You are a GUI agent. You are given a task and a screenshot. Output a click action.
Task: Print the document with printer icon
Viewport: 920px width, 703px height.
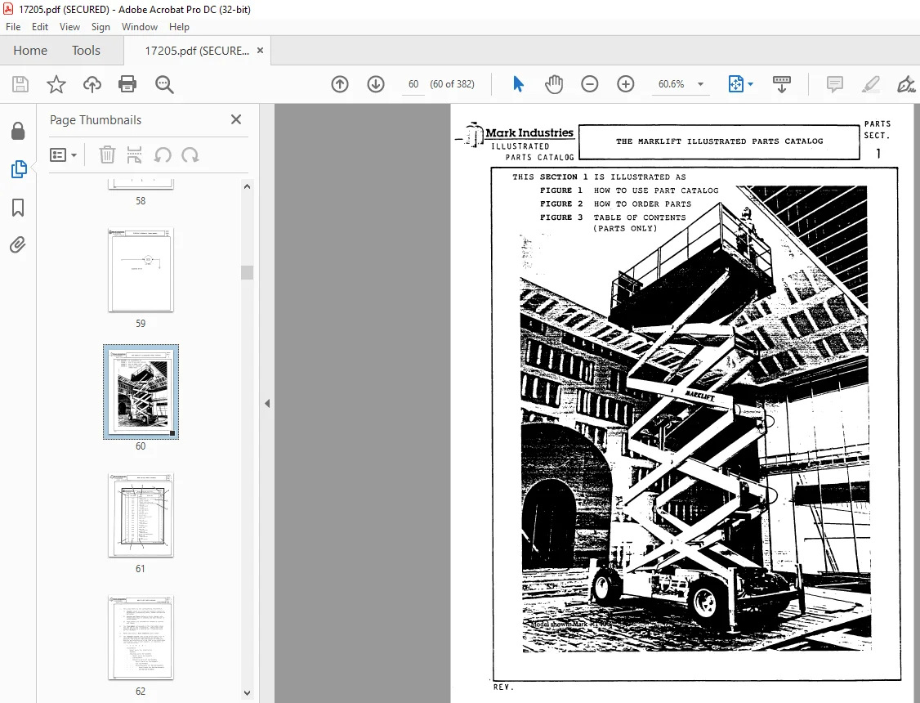click(127, 84)
